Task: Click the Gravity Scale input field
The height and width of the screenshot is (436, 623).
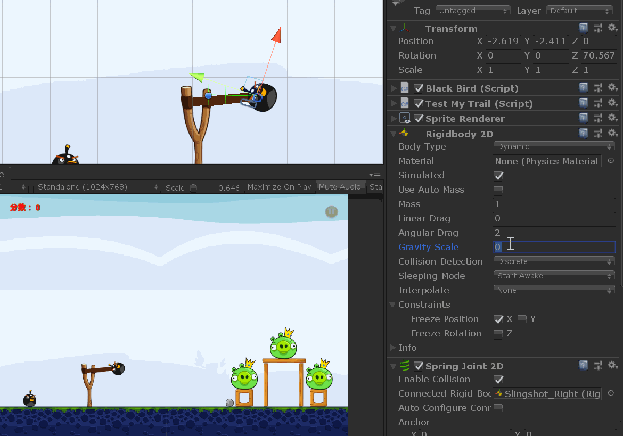Action: pos(554,247)
